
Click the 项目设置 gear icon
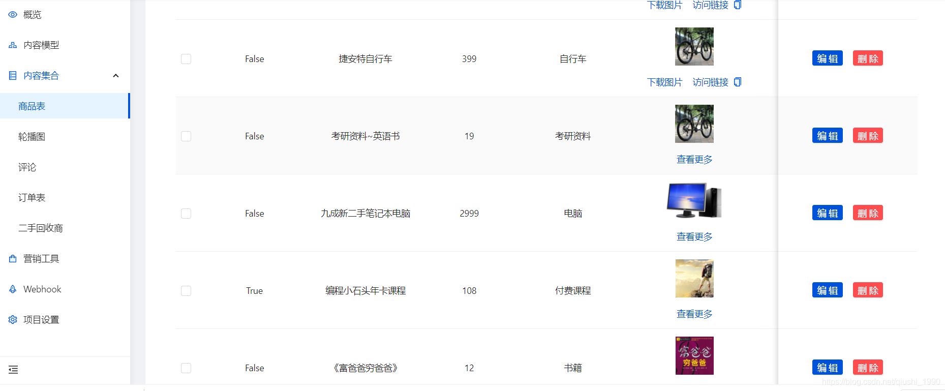(13, 320)
